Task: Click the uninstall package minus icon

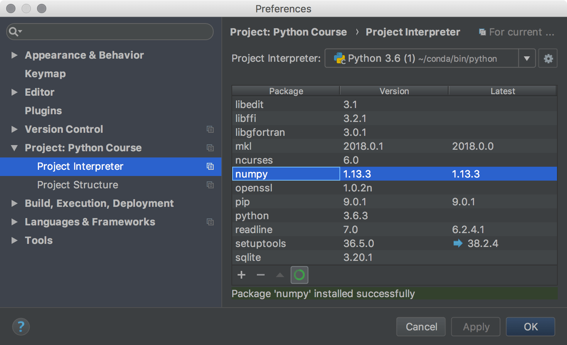Action: pyautogui.click(x=261, y=275)
